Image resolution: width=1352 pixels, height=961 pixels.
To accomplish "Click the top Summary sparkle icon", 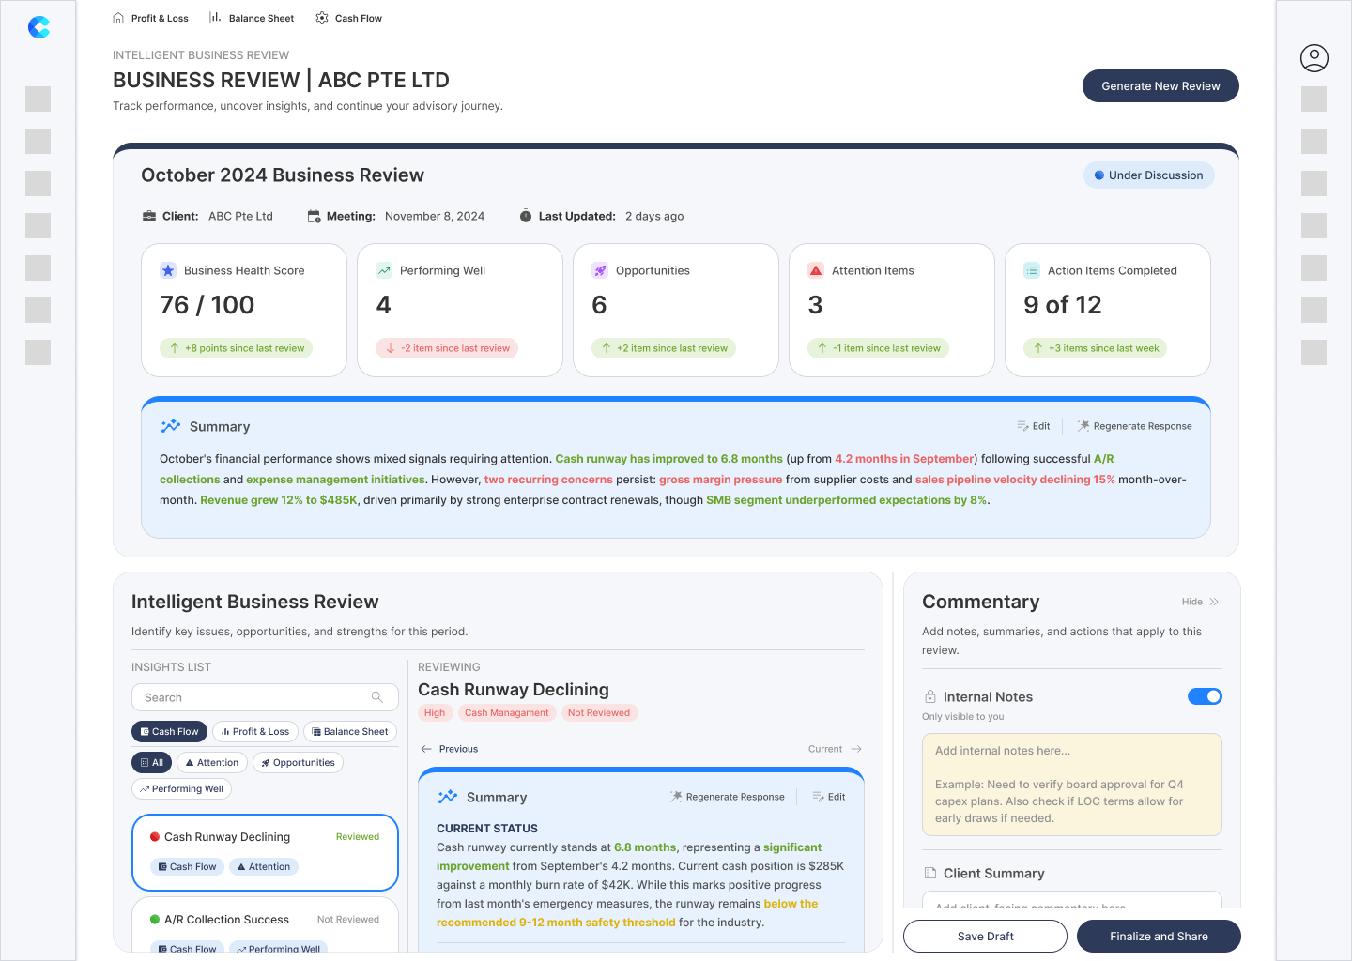I will [x=170, y=426].
